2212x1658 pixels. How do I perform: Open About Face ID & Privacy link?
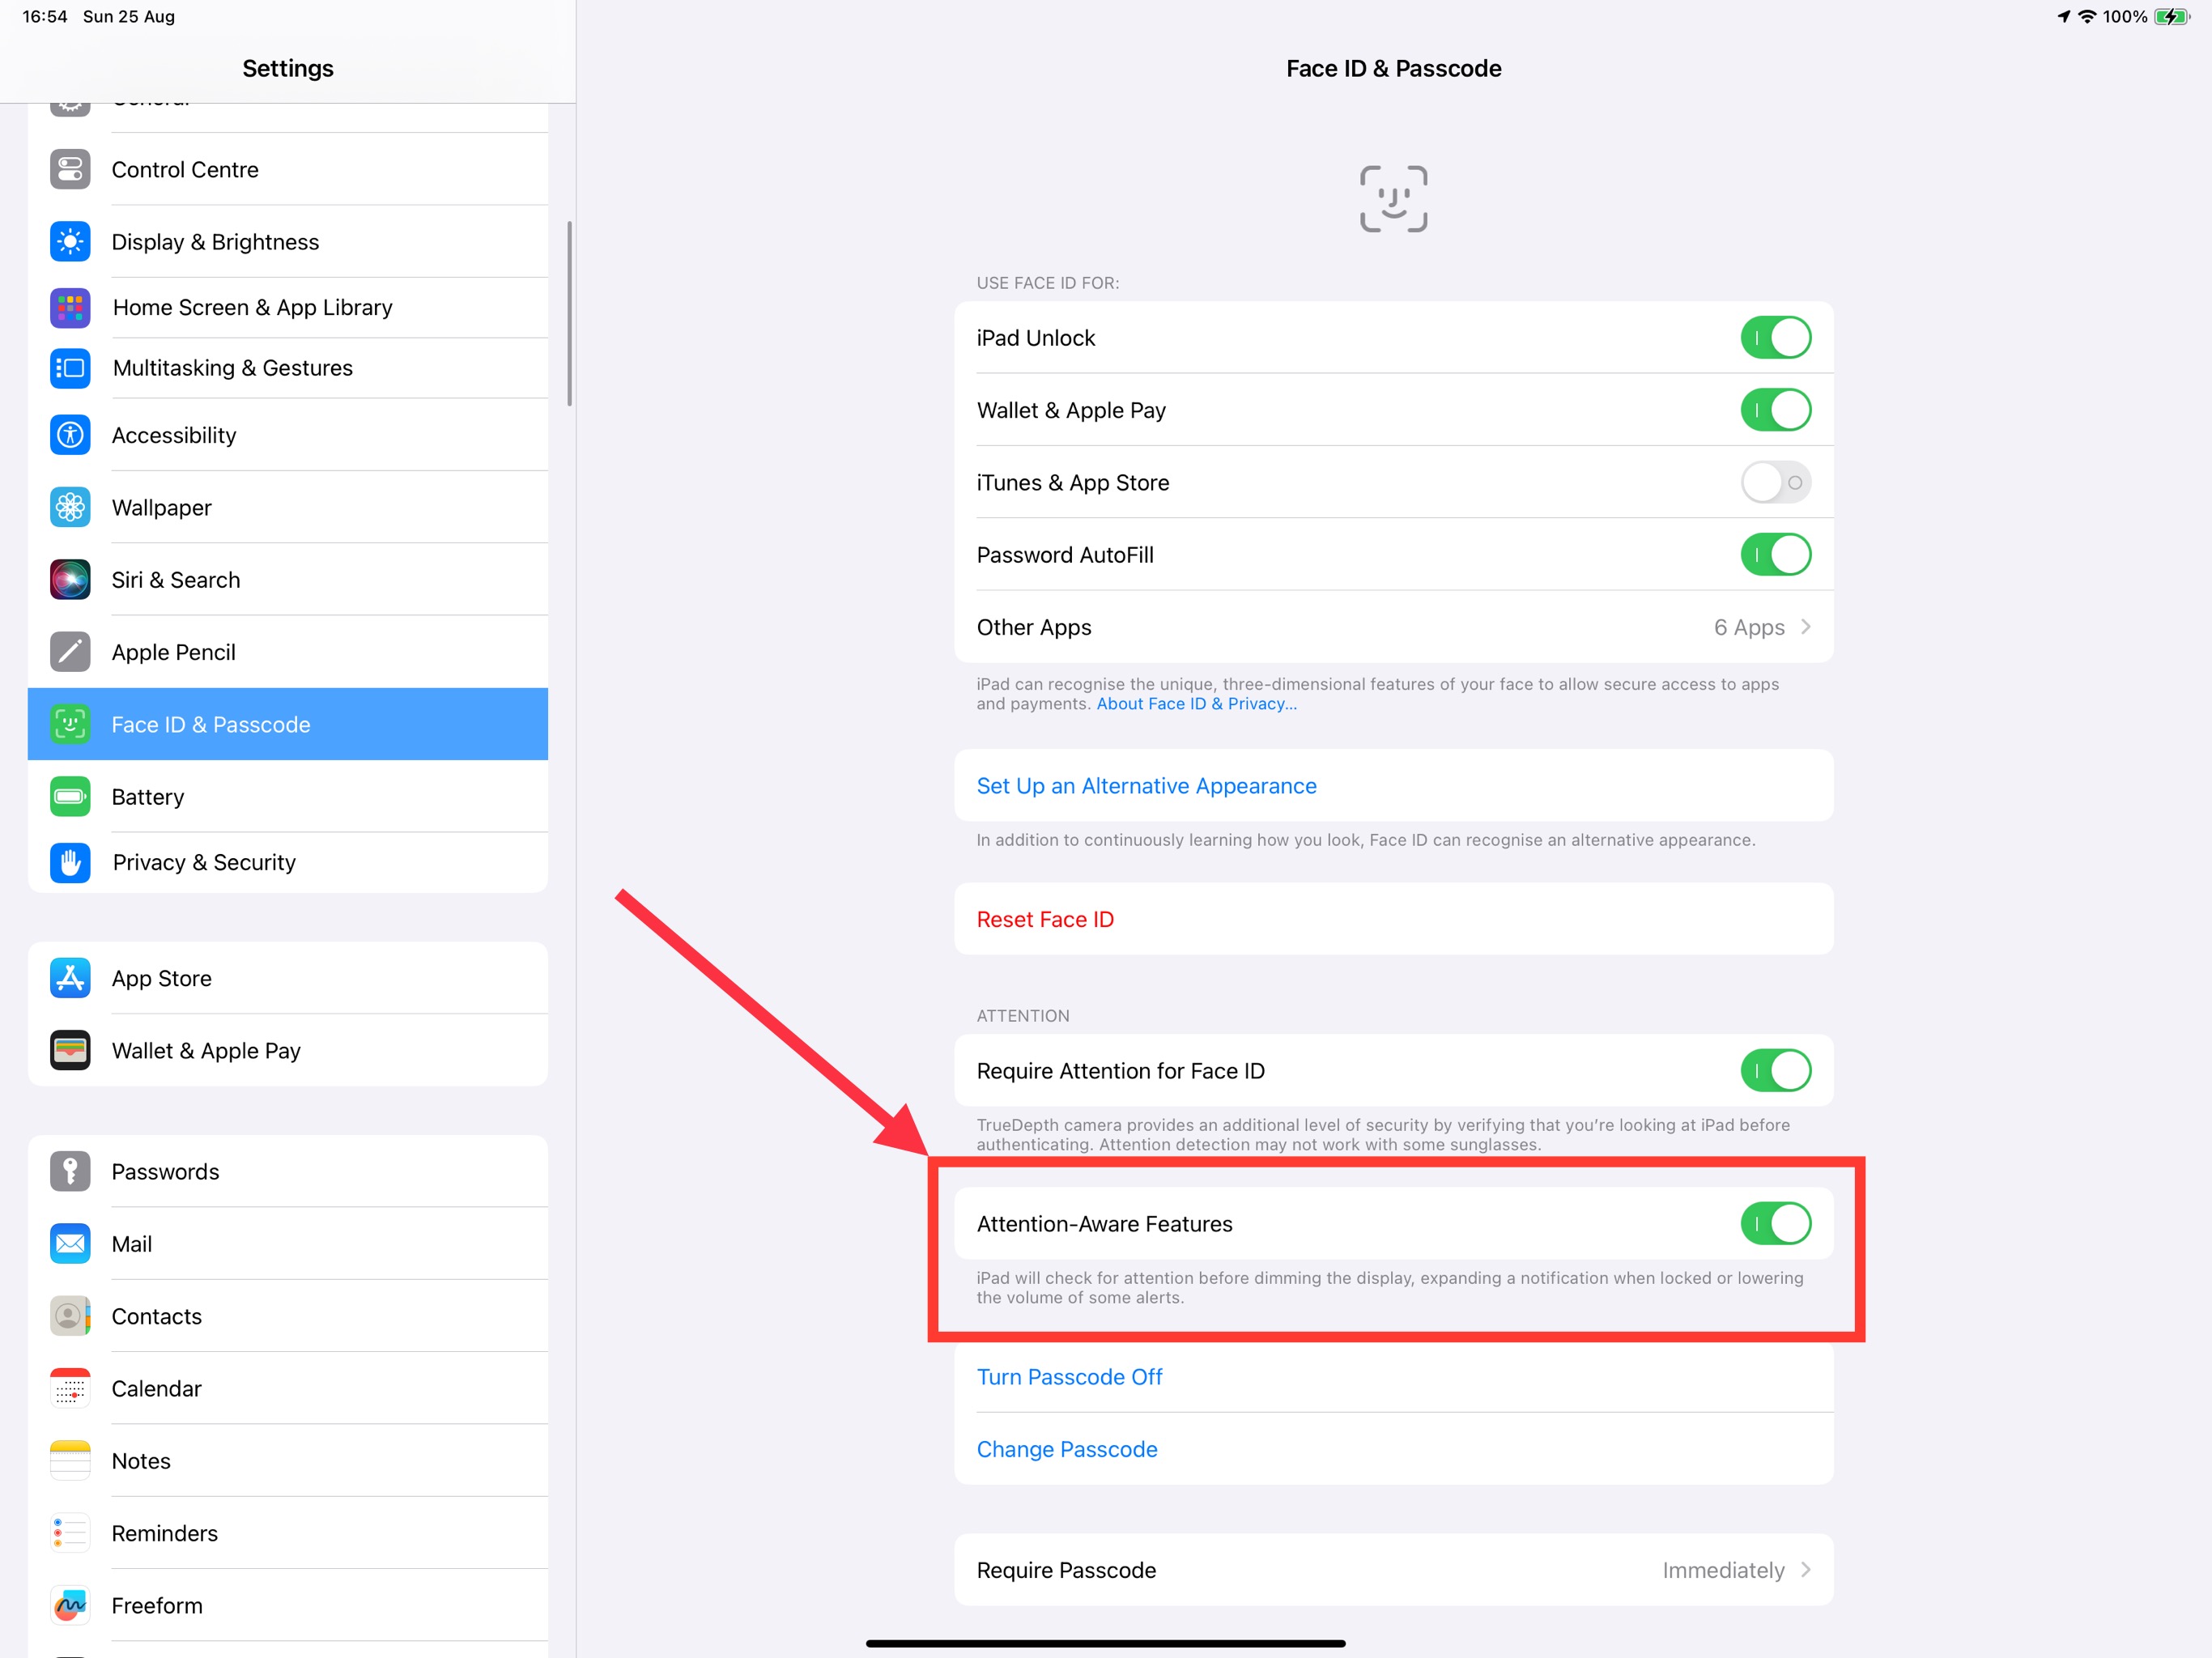tap(1196, 704)
